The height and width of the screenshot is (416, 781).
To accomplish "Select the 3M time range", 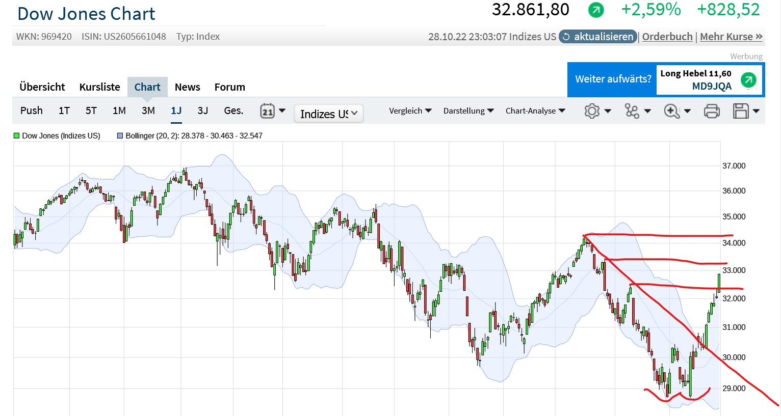I will click(x=148, y=110).
